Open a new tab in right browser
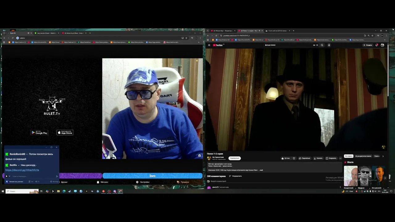 point(293,31)
